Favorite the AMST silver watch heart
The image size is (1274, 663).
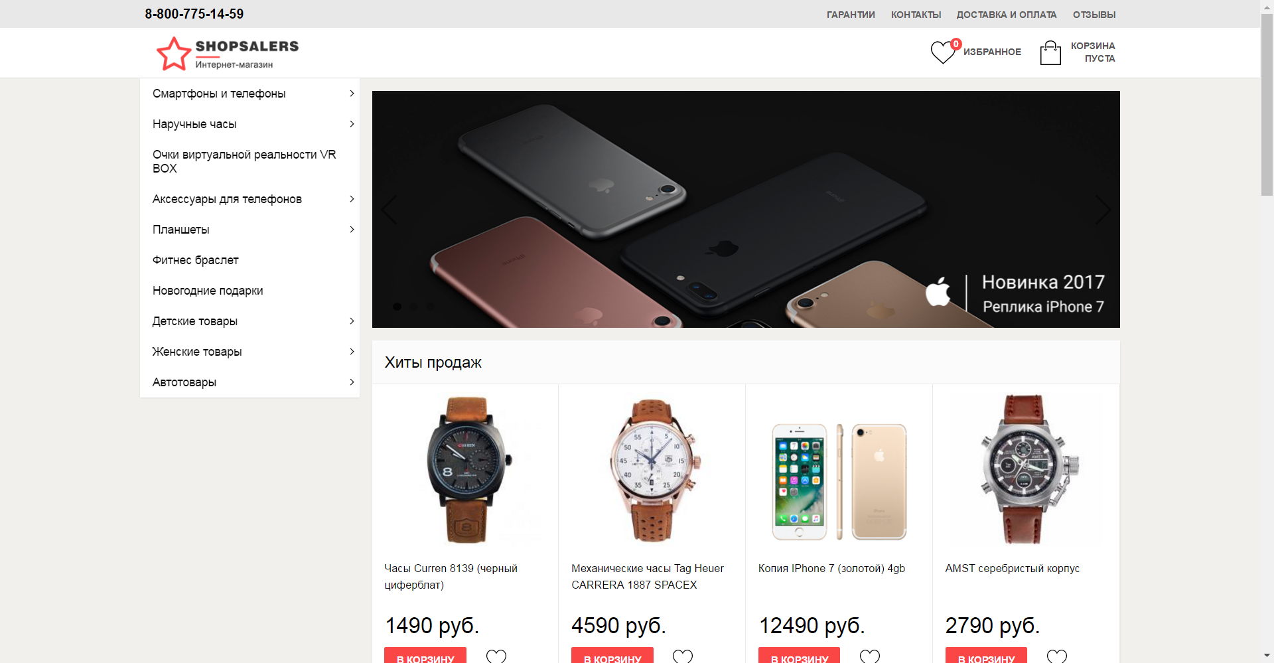(x=1057, y=656)
